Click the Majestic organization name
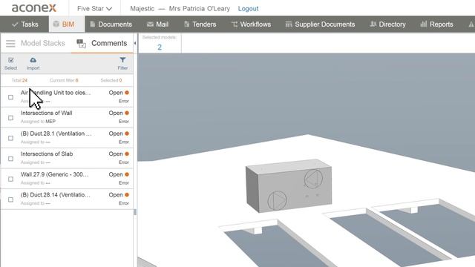The width and height of the screenshot is (475, 267). coord(142,9)
